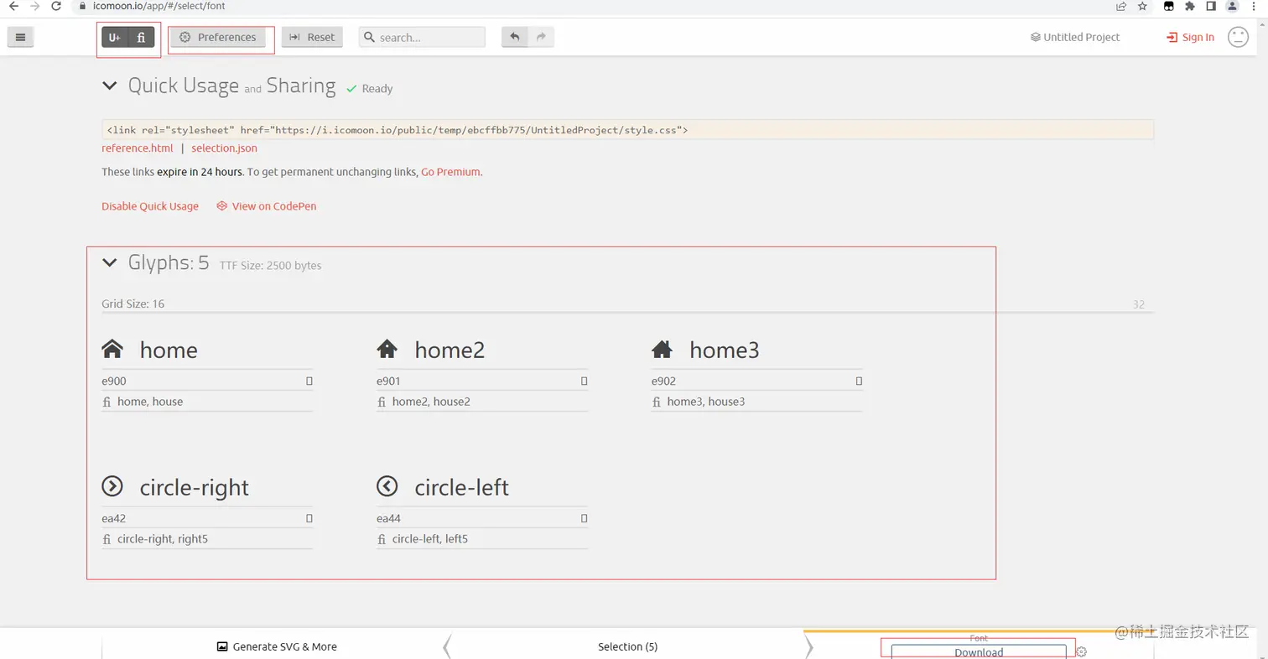This screenshot has height=659, width=1268.
Task: Edit the home glyph name field
Action: 226,350
